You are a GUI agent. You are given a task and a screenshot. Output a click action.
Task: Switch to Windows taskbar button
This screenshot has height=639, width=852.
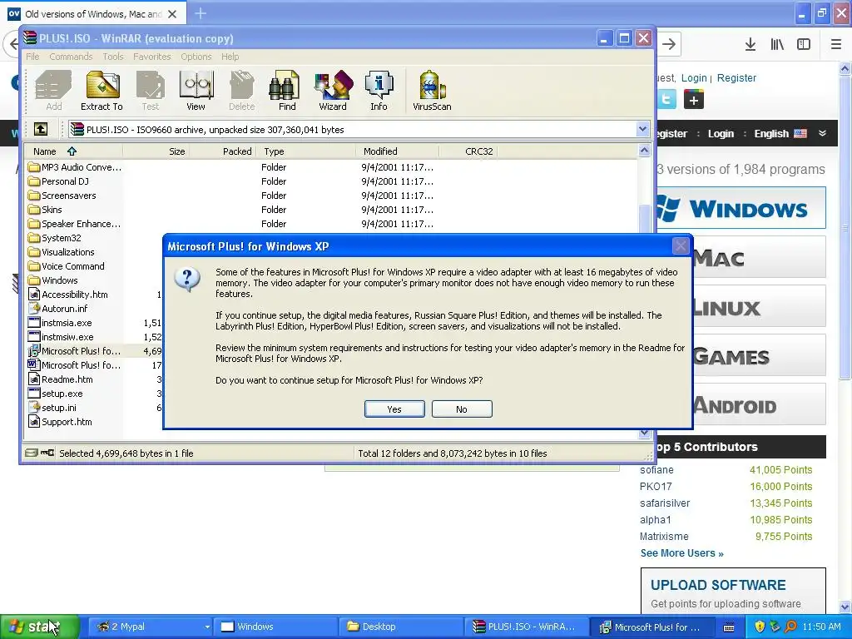coord(275,627)
